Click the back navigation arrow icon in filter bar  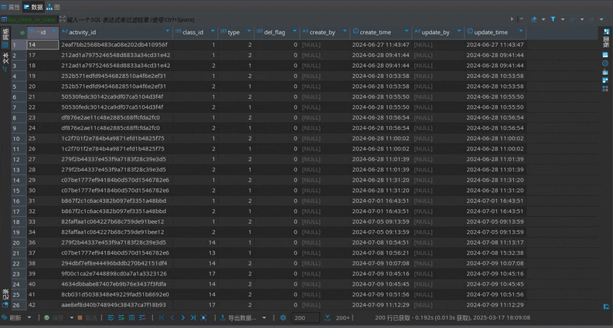tap(573, 19)
